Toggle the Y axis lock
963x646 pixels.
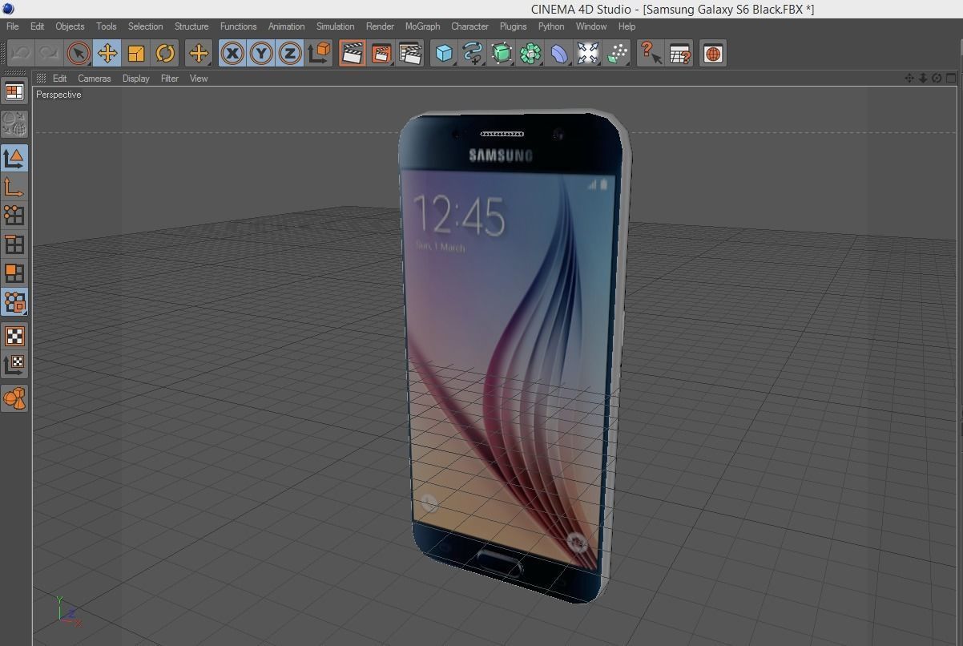tap(261, 54)
